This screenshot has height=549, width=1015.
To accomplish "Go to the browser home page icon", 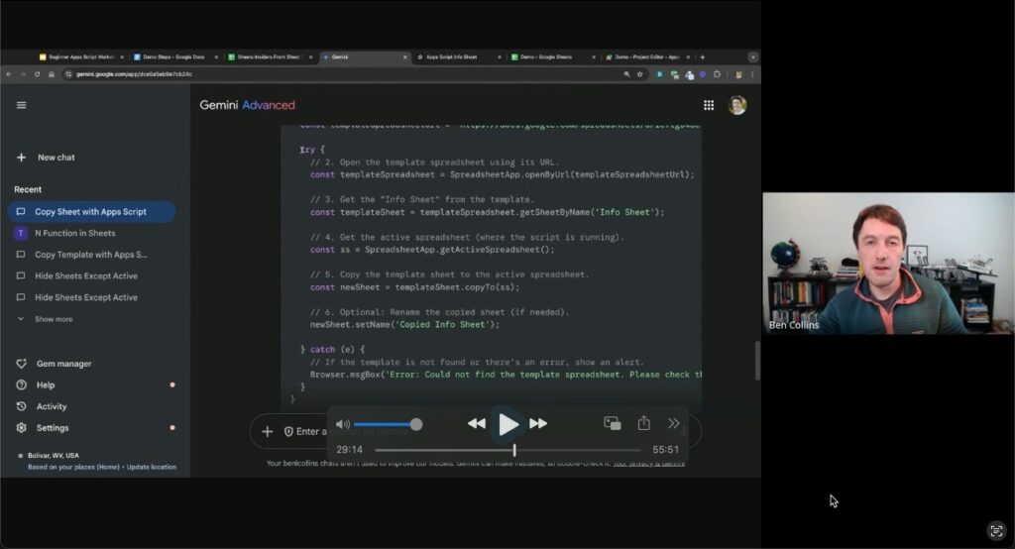I will [x=52, y=74].
